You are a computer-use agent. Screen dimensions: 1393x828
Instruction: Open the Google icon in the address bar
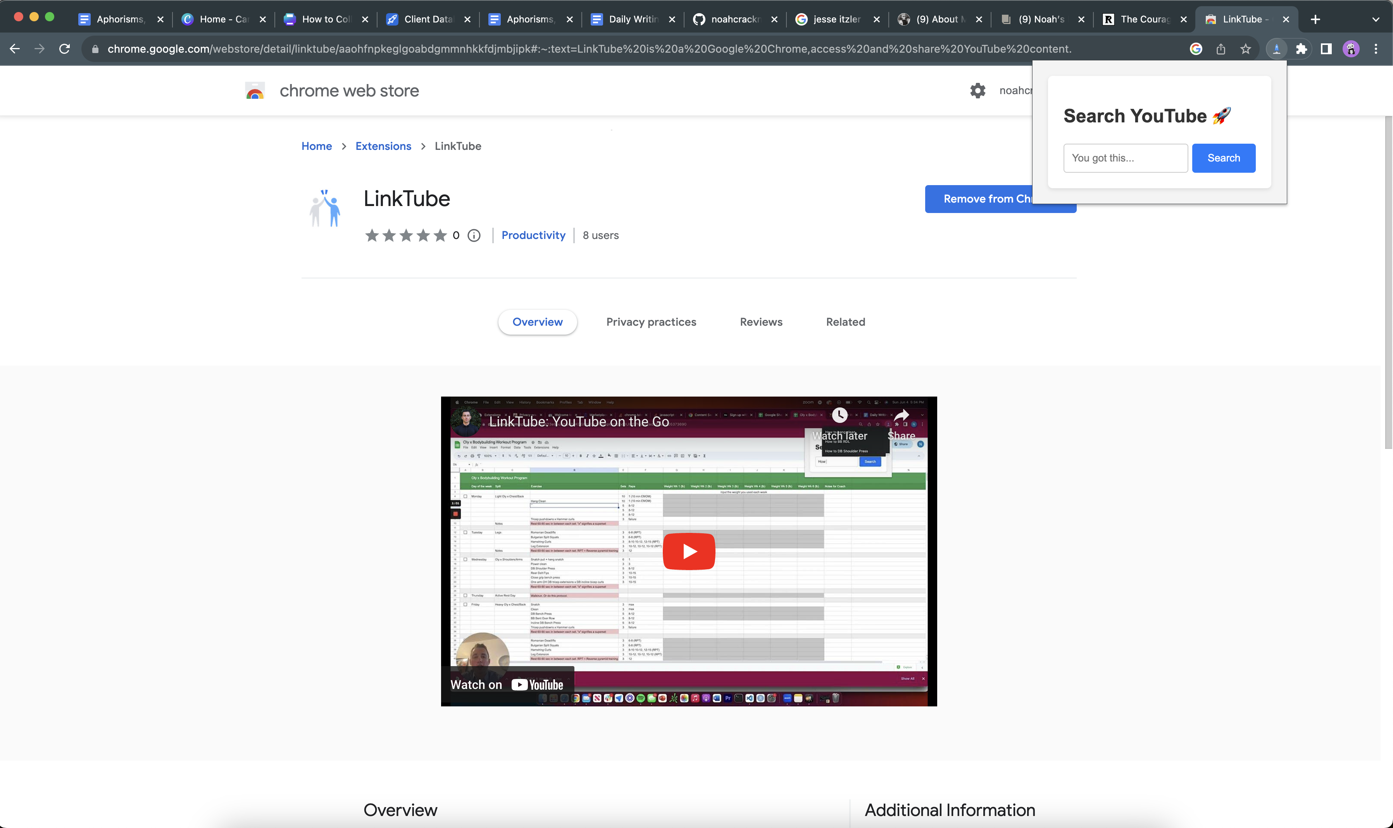(1196, 49)
